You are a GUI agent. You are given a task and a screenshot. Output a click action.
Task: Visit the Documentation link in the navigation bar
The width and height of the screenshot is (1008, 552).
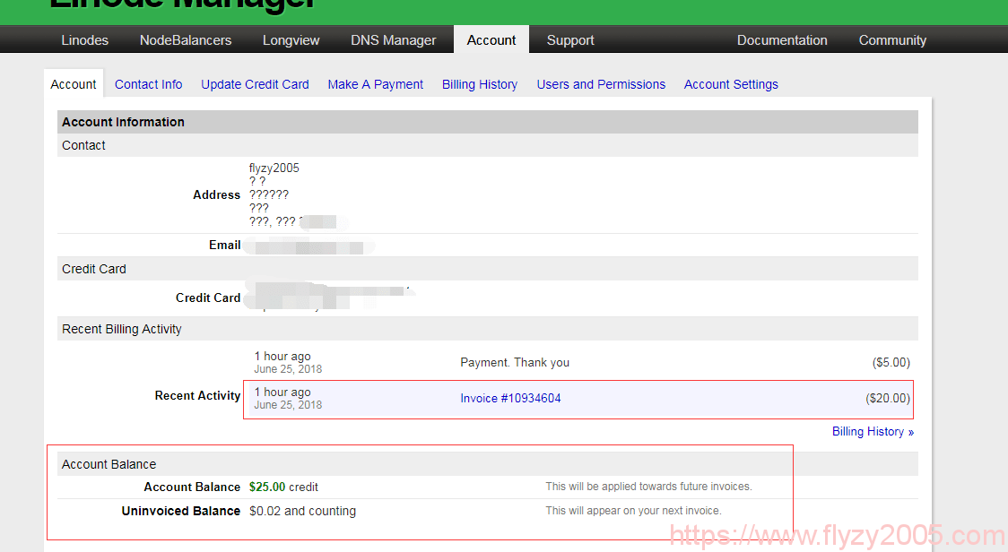(782, 39)
